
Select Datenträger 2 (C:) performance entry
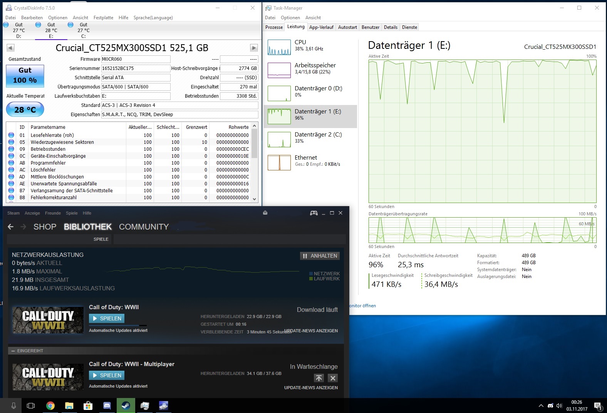pos(310,140)
